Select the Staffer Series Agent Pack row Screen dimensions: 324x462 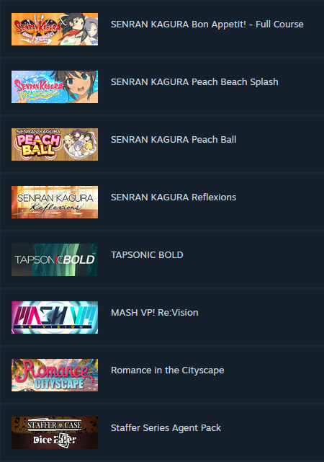pyautogui.click(x=162, y=433)
